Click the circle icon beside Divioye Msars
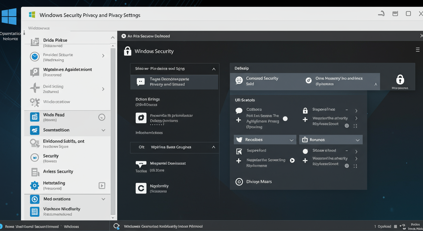Image resolution: width=423 pixels, height=231 pixels. coord(239,182)
